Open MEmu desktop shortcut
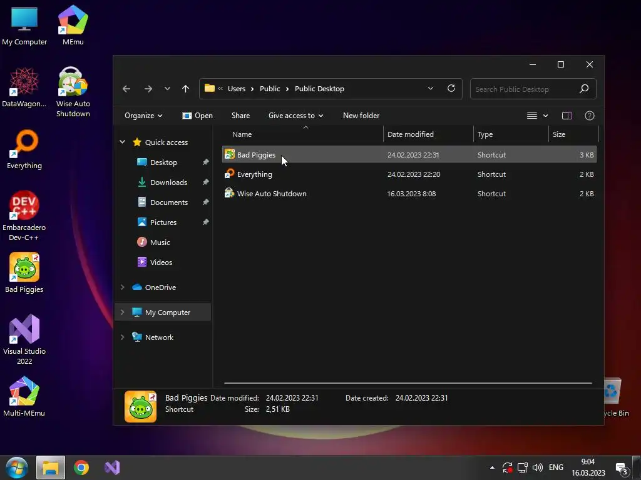This screenshot has height=480, width=641. tap(73, 26)
